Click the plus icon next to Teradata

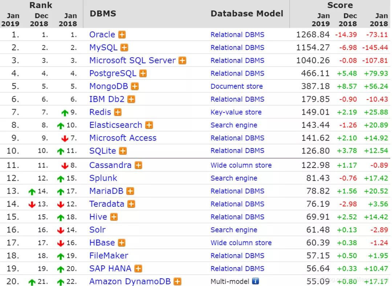tap(131, 204)
